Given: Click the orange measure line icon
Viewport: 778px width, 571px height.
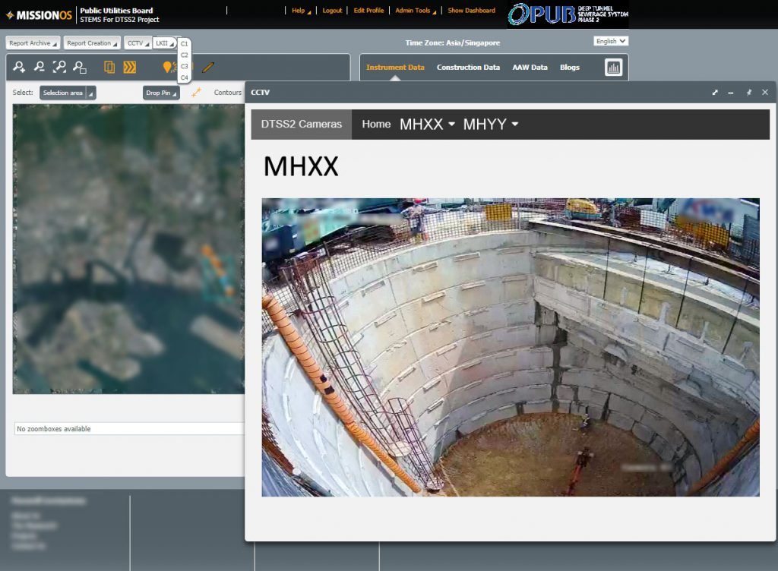Looking at the screenshot, I should [x=196, y=93].
